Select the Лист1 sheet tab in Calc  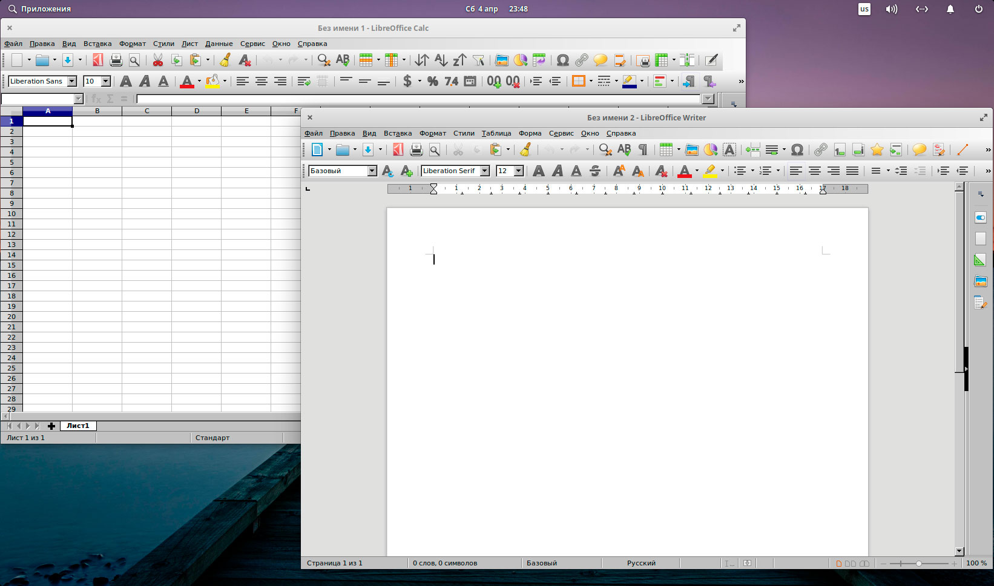[77, 426]
